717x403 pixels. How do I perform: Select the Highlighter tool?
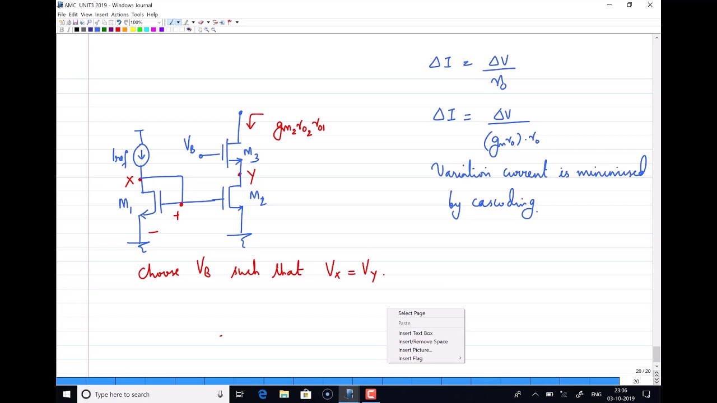(x=186, y=22)
